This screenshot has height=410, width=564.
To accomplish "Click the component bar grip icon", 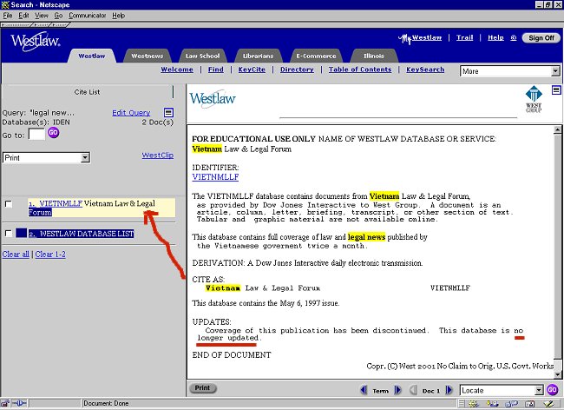I will [462, 404].
